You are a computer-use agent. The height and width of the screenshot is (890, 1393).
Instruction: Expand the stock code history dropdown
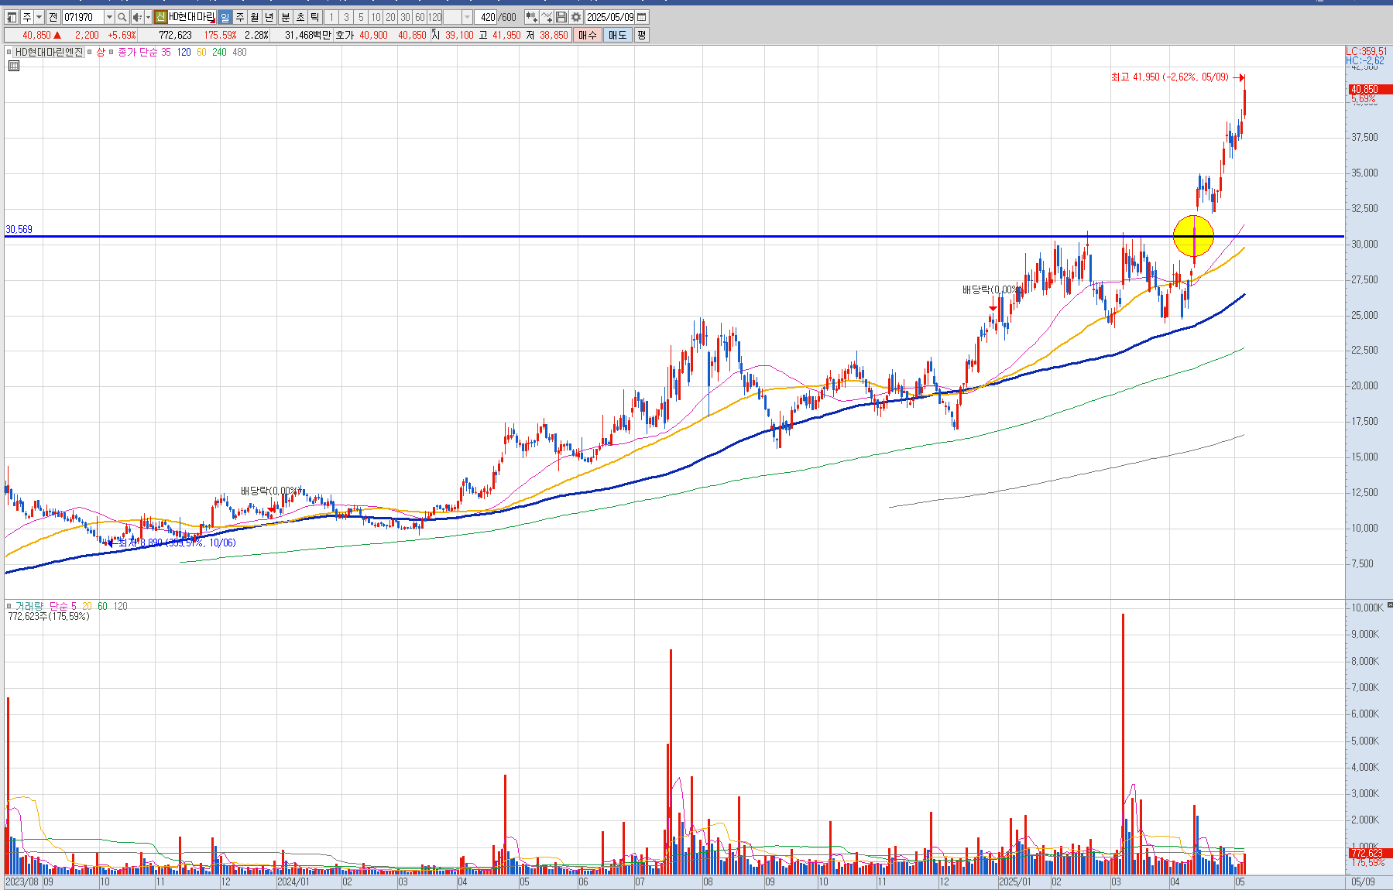pos(109,17)
